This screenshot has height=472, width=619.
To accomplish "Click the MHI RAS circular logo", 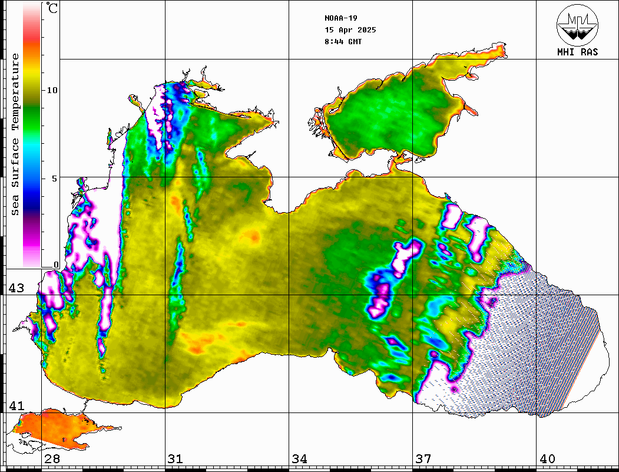I will click(577, 25).
